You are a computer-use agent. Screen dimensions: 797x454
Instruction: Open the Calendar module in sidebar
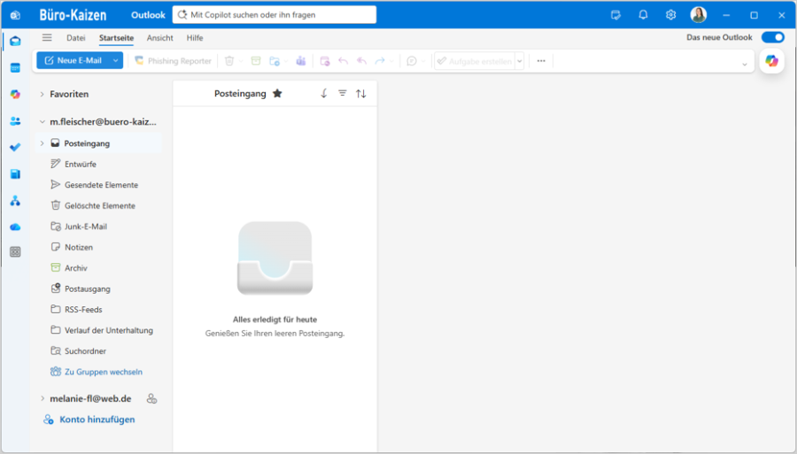point(15,67)
